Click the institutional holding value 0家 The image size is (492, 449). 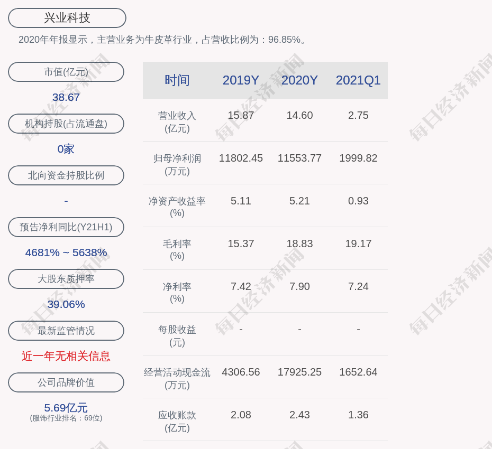(x=66, y=149)
